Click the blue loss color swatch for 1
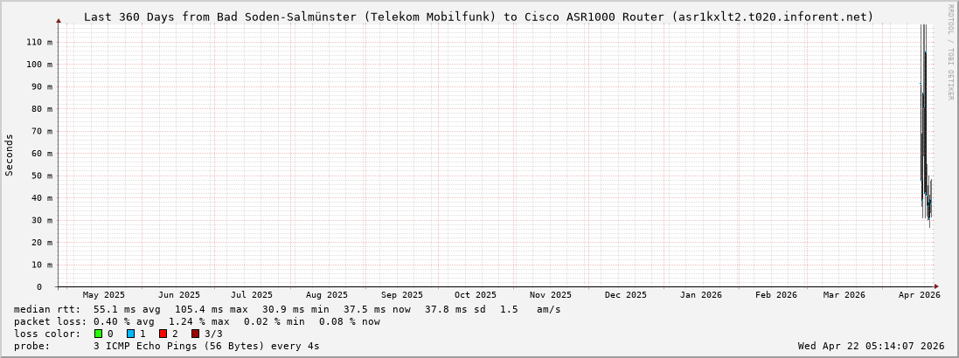 (x=130, y=334)
